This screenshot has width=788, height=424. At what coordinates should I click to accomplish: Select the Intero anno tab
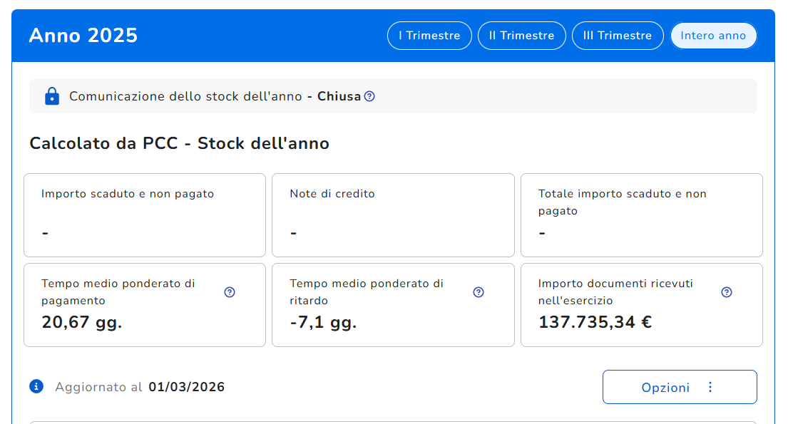pos(713,36)
